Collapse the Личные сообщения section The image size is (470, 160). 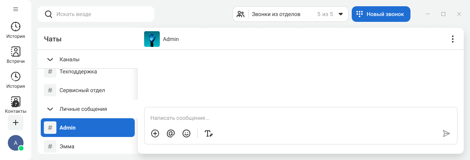[50, 109]
